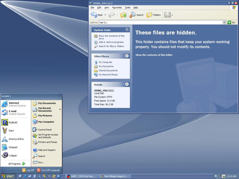This screenshot has height=179, width=239.
Task: Open the Views button dropdown
Action: pyautogui.click(x=169, y=15)
